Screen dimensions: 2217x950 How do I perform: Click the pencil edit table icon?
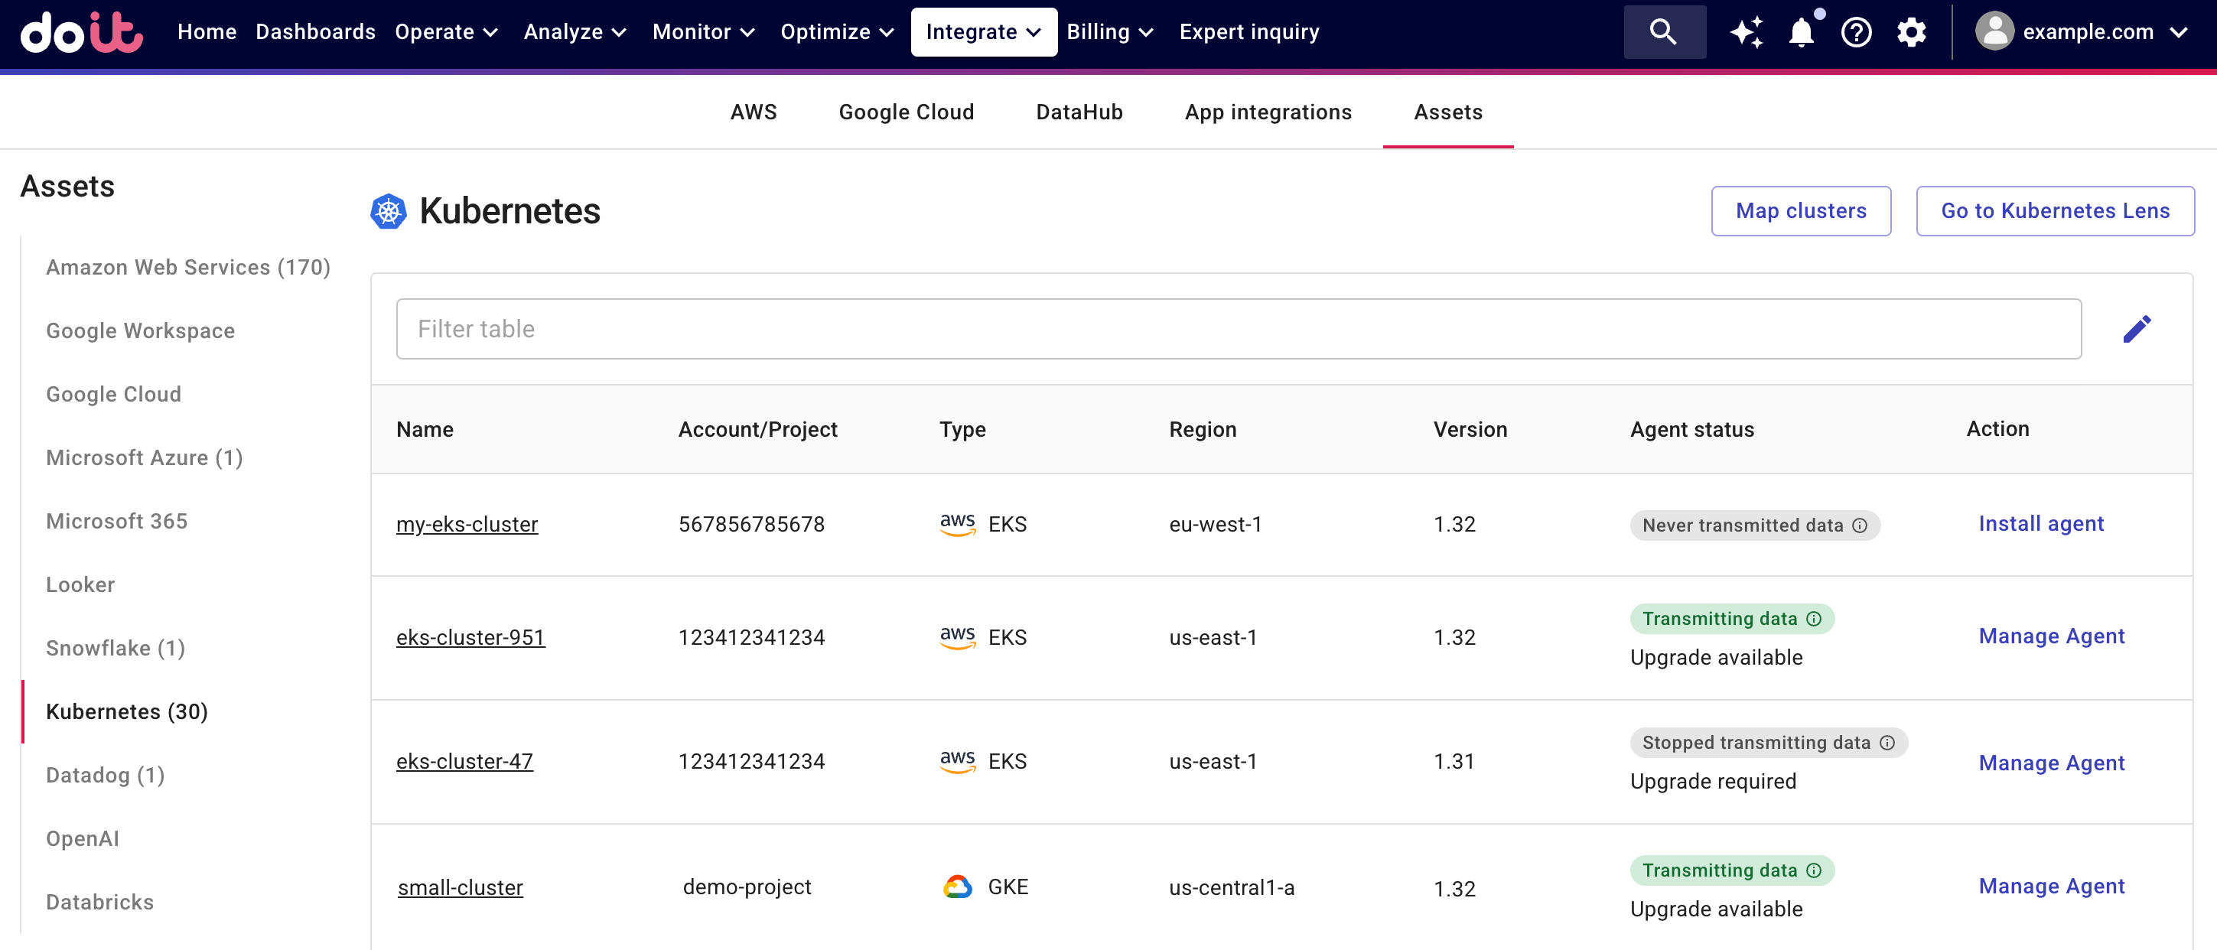(x=2136, y=329)
